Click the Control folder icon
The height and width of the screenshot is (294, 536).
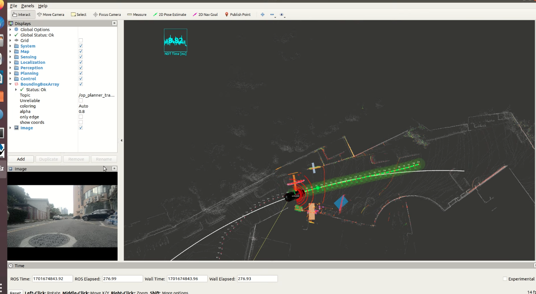coord(16,79)
